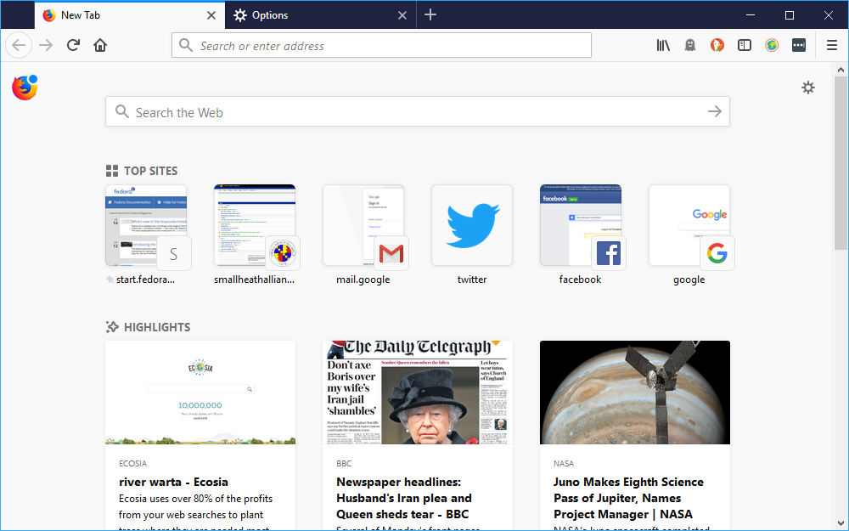
Task: Click the address bar magnifier icon
Action: (x=186, y=46)
